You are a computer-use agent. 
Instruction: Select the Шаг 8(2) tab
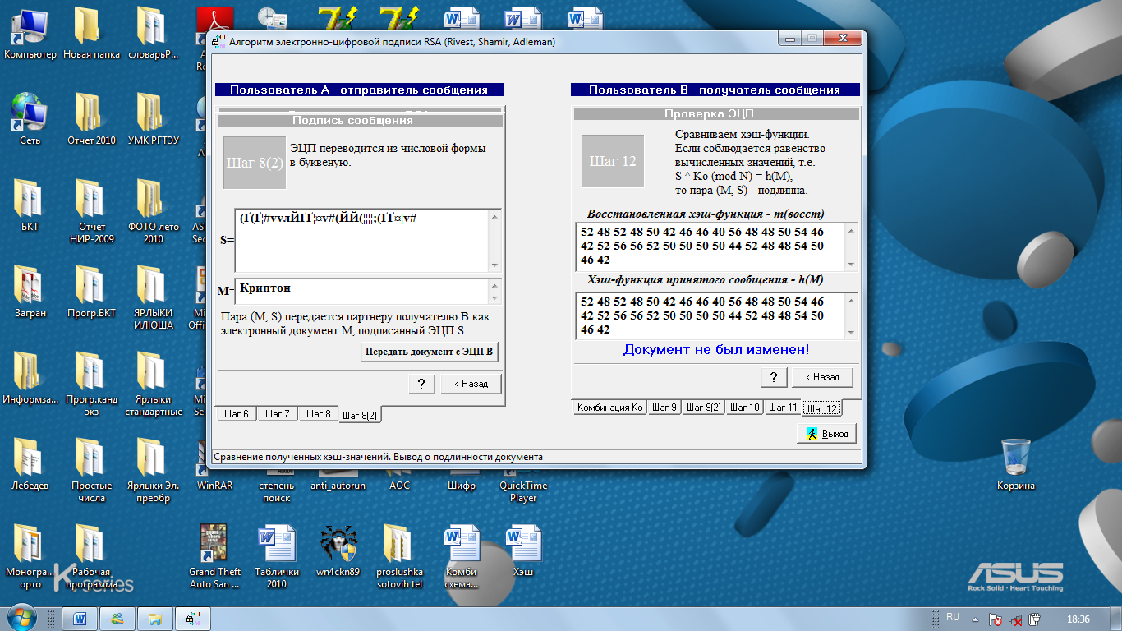(x=360, y=415)
